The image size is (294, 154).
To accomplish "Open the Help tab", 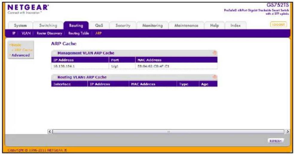I will point(214,25).
